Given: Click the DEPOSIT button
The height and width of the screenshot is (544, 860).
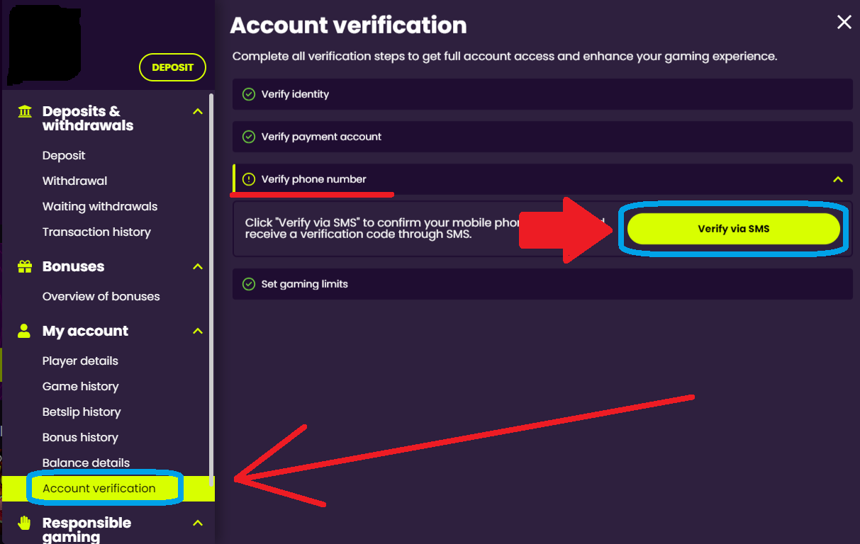Looking at the screenshot, I should coord(172,67).
